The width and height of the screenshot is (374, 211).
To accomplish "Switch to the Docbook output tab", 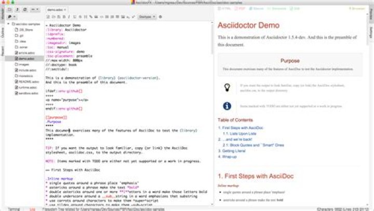I will click(277, 9).
